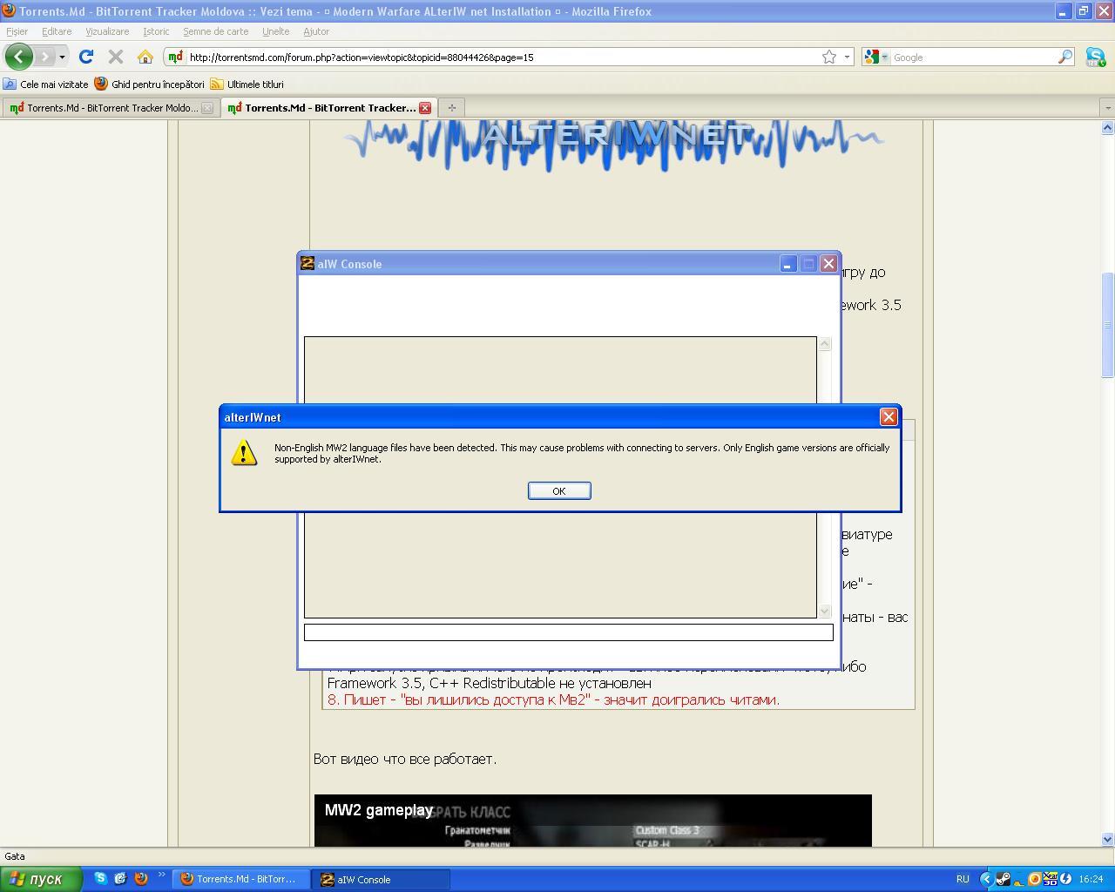Image resolution: width=1115 pixels, height=892 pixels.
Task: Open the address bar history dropdown
Action: tap(847, 57)
